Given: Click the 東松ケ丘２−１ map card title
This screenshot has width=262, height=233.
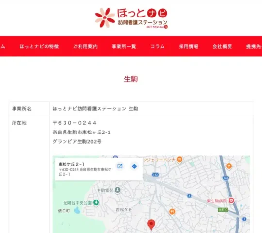Looking at the screenshot, I should click(x=71, y=164).
